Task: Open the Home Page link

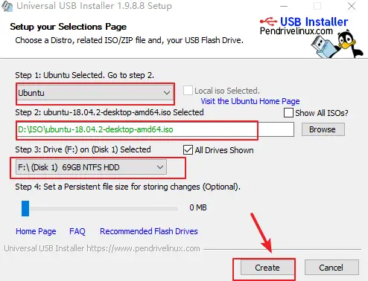Action: click(36, 231)
